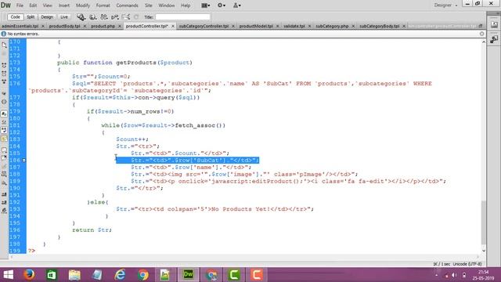The height and width of the screenshot is (282, 501).
Task: Show hidden system tray icons
Action: tap(436, 275)
